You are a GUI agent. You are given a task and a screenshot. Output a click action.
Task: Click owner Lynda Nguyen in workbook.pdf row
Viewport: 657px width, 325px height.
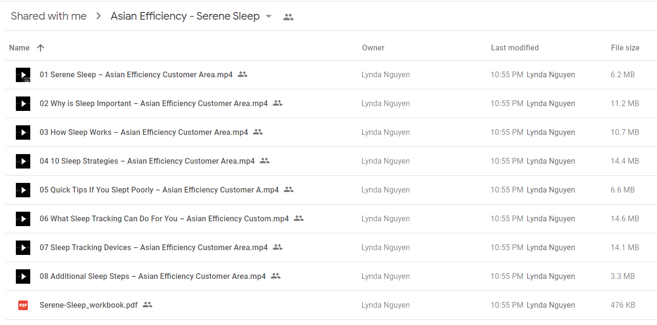[x=386, y=305]
